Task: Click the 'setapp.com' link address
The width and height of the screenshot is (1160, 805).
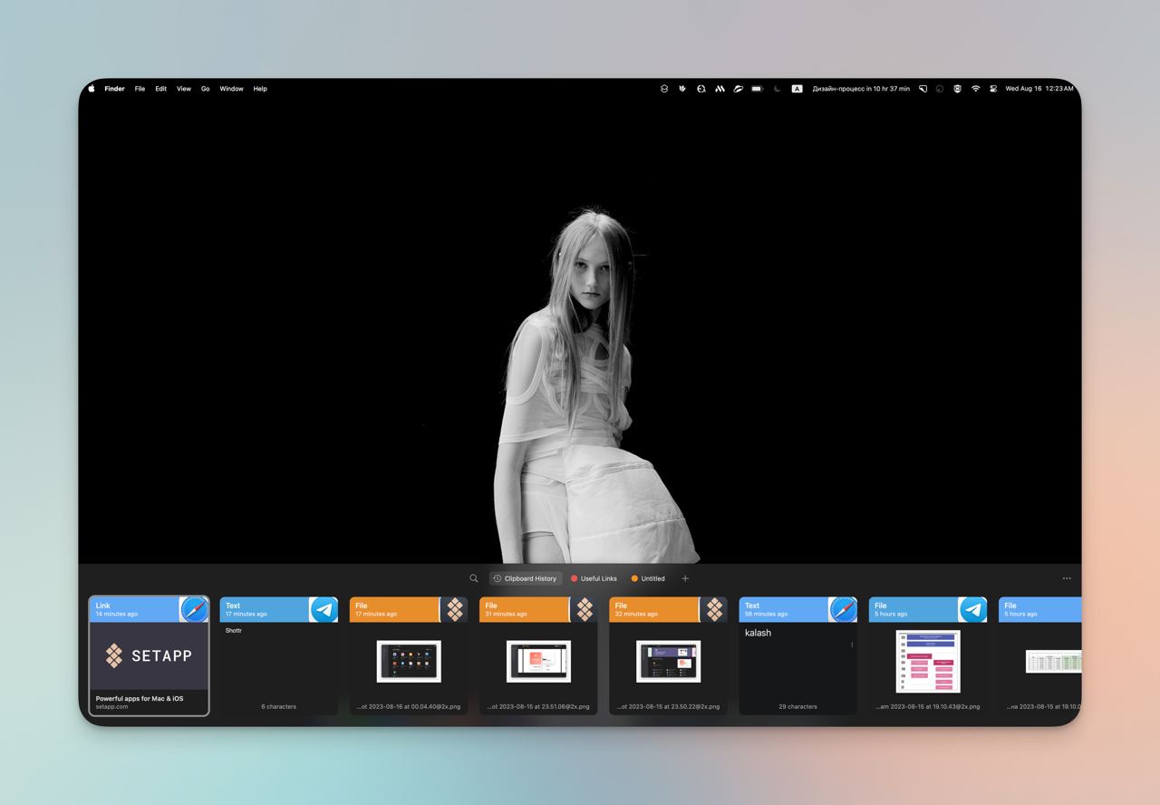Action: (x=112, y=706)
